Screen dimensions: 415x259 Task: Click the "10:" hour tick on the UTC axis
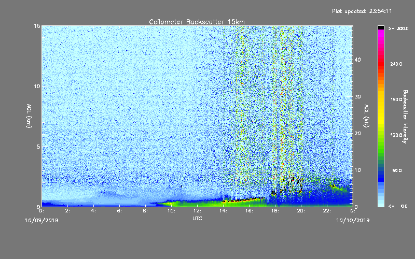[x=171, y=211]
